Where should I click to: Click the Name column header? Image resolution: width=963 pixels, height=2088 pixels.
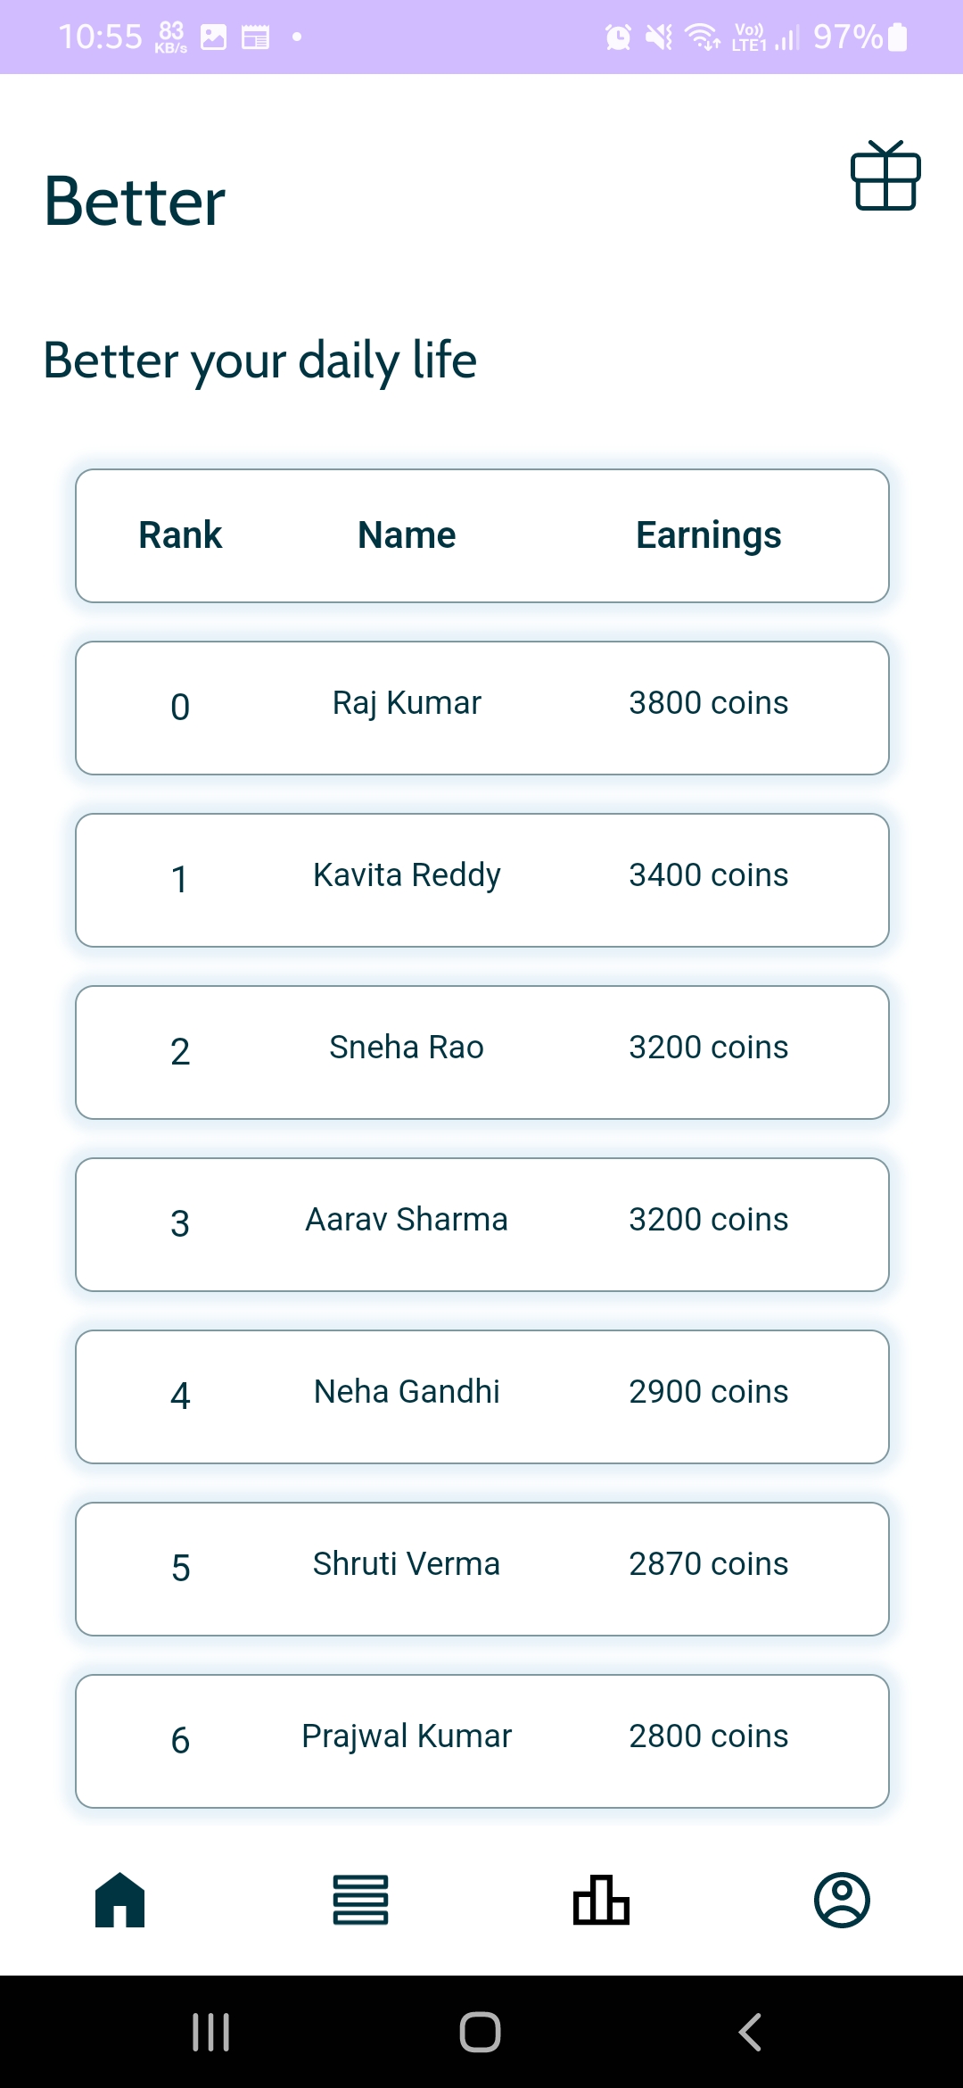coord(407,535)
